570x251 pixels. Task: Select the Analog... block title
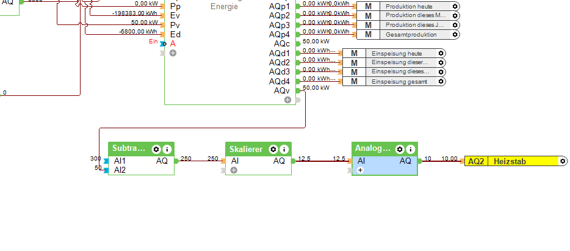(373, 148)
